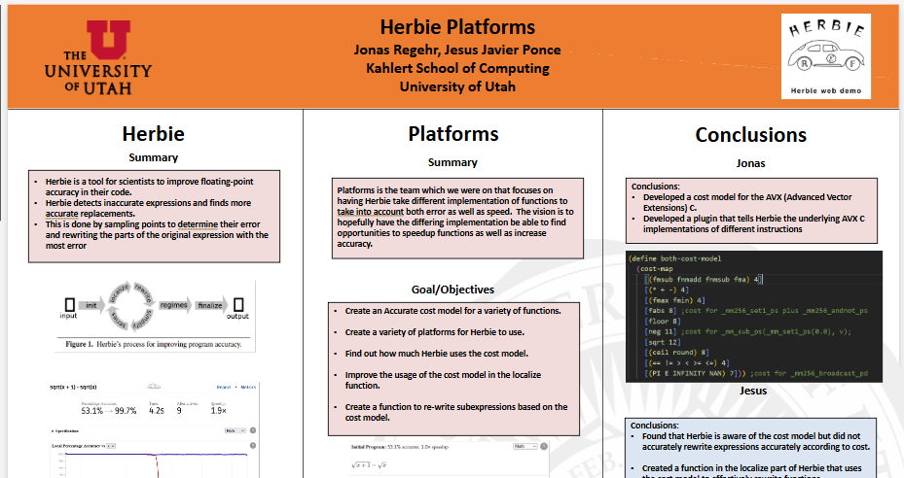Click the Herbie web demo caption text
Image resolution: width=904 pixels, height=478 pixels.
825,90
